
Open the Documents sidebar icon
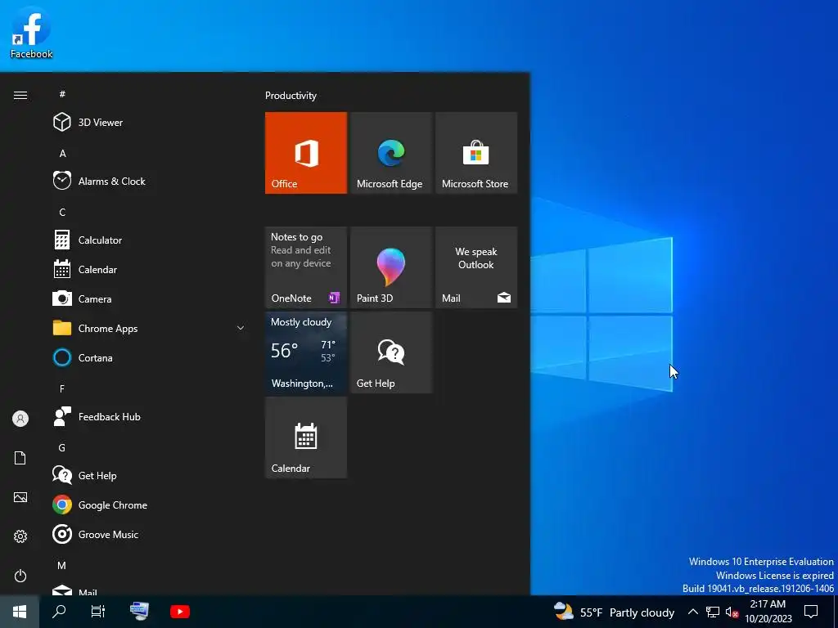(20, 458)
